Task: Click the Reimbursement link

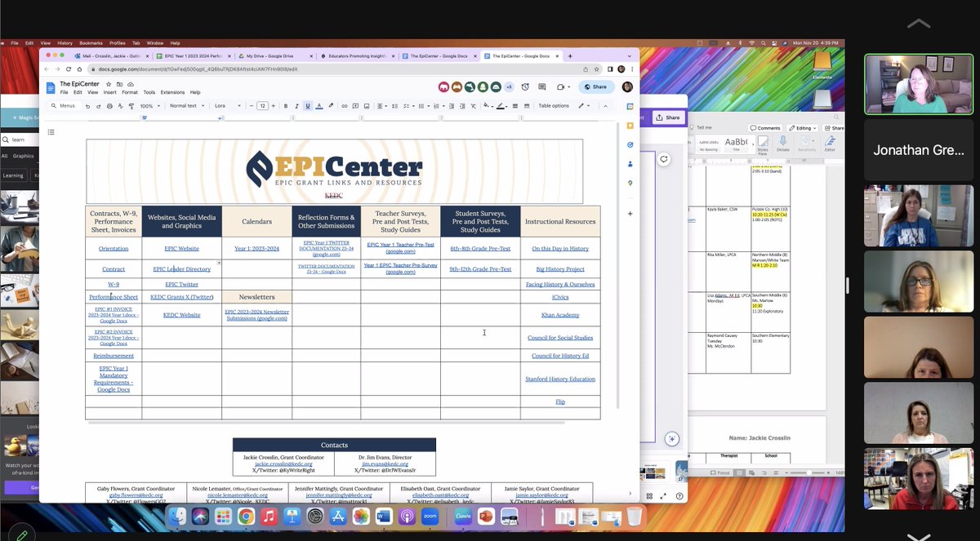Action: [114, 356]
